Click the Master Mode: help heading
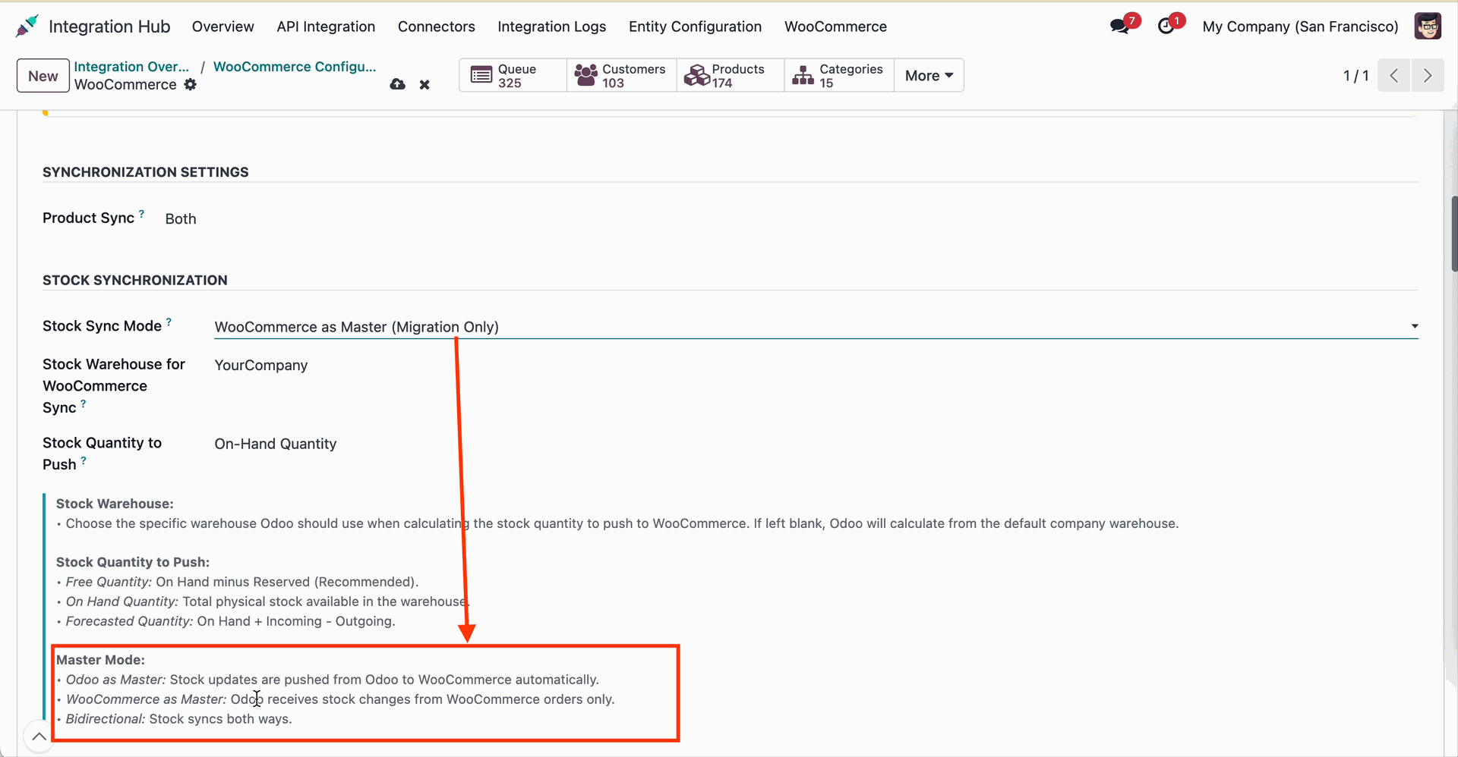Screen dimensions: 1458x757 pyautogui.click(x=100, y=660)
